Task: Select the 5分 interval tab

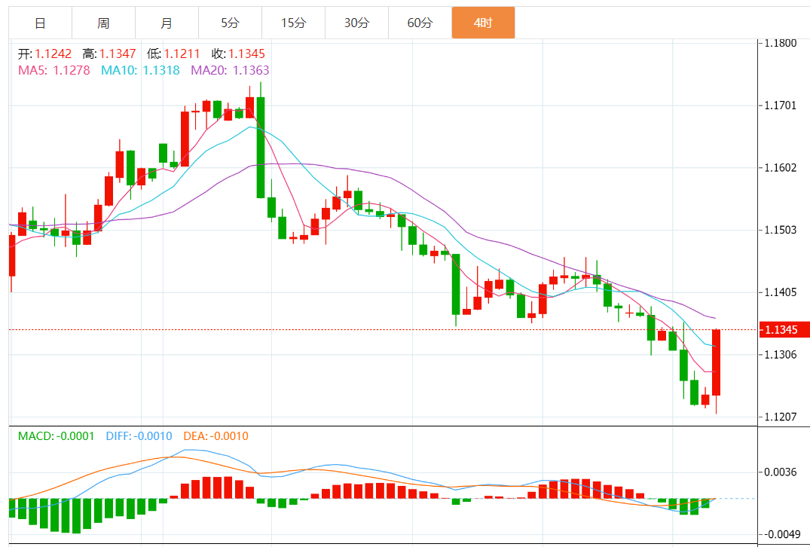Action: [230, 23]
